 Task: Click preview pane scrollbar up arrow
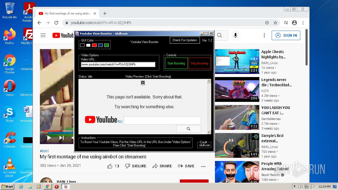[x=209, y=81]
